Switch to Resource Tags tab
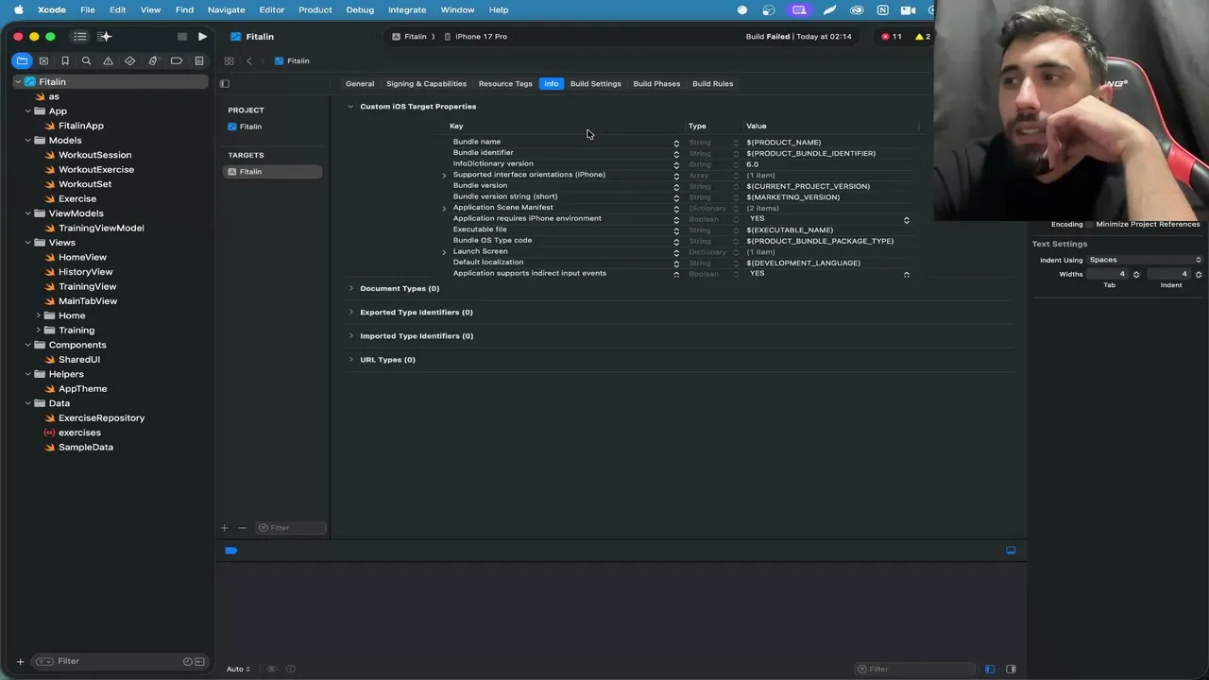Image resolution: width=1209 pixels, height=680 pixels. pos(505,84)
